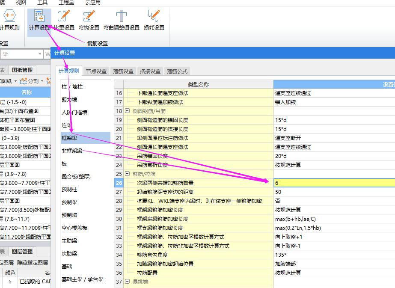Choose 剪力墙 from the component list
This screenshot has height=288, width=395.
click(69, 99)
